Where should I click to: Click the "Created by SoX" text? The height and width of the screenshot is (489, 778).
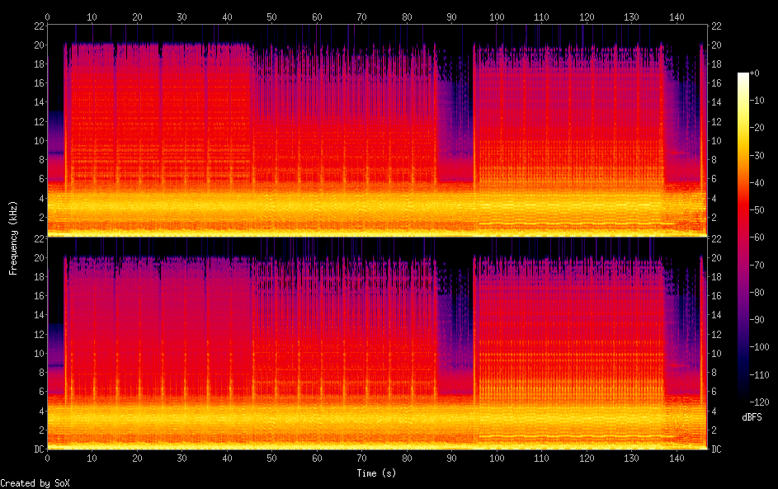click(35, 483)
